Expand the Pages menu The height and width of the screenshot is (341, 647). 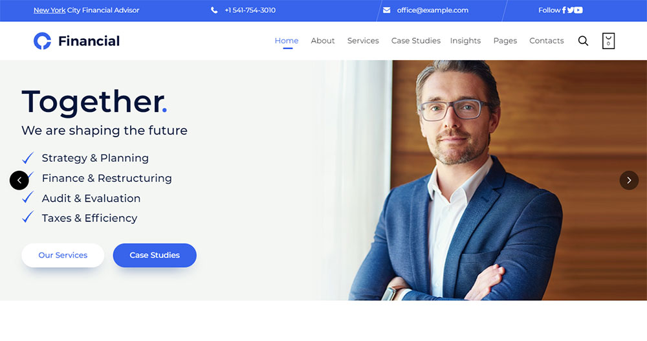[505, 41]
